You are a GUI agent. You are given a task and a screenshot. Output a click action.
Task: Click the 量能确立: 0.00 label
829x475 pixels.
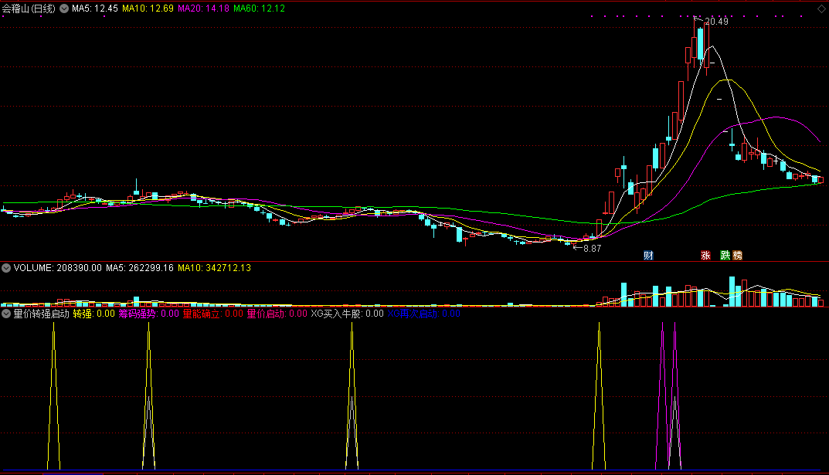click(213, 314)
